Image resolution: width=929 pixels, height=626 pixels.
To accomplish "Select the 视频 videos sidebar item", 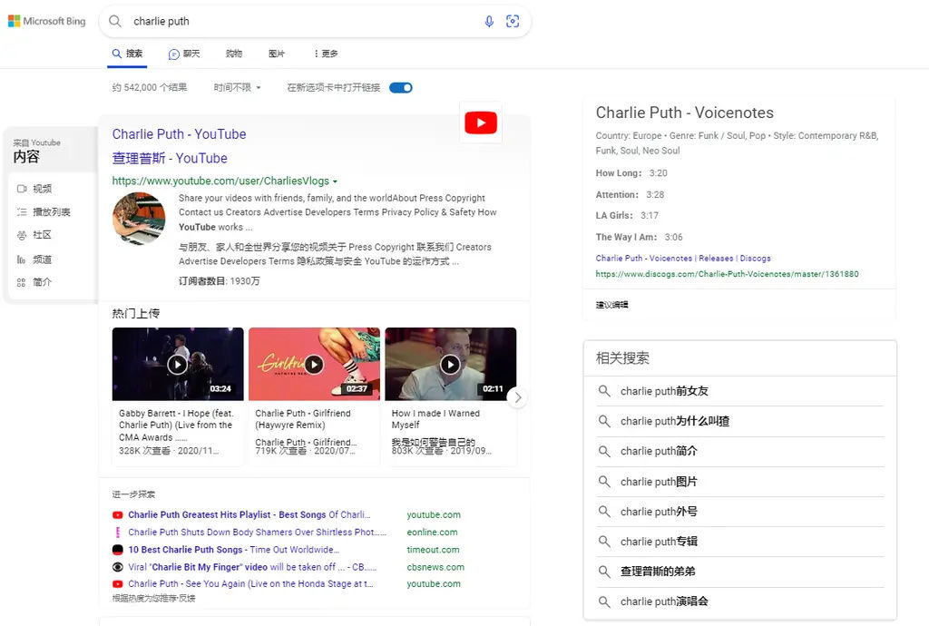I will click(x=42, y=189).
